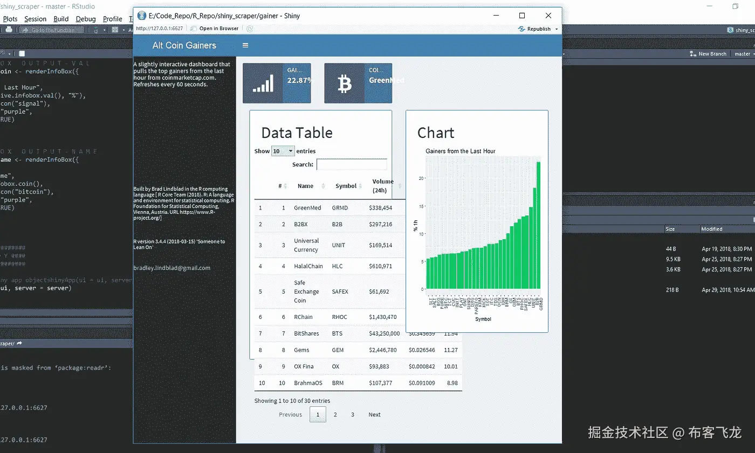Open the Session menu in RStudio
Image resolution: width=755 pixels, height=453 pixels.
click(35, 19)
